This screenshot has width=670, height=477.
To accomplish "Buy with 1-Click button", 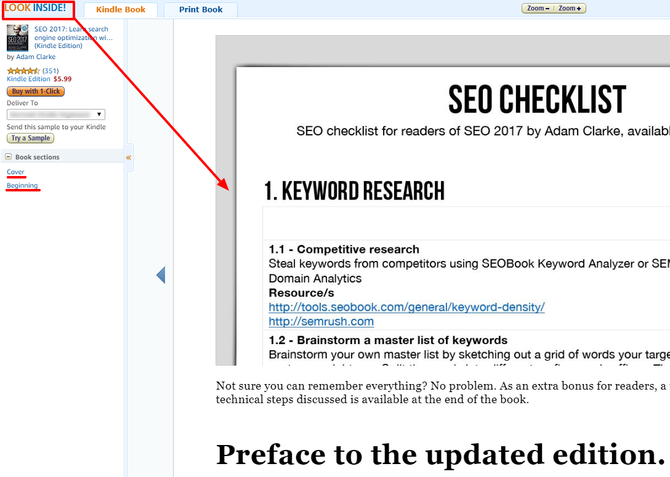I will click(x=36, y=91).
